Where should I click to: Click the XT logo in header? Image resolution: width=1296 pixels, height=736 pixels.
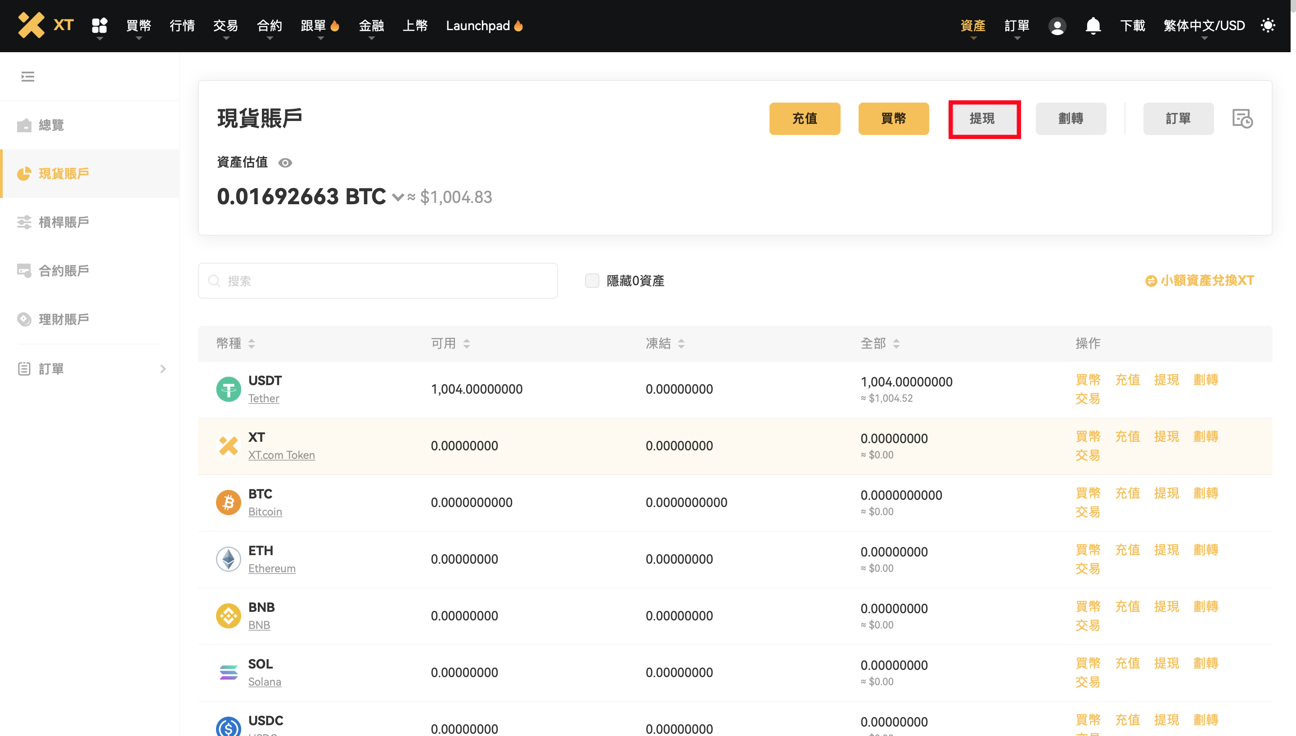45,25
